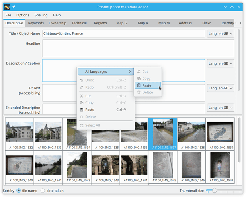246x197 pixels.
Task: Open the Alt Text language dropdown
Action: 221,88
